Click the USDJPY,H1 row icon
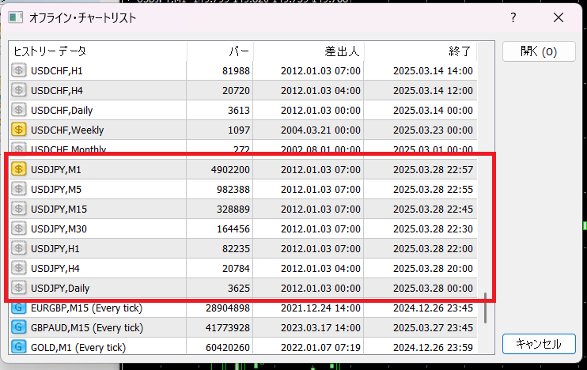The image size is (587, 370). click(x=18, y=248)
